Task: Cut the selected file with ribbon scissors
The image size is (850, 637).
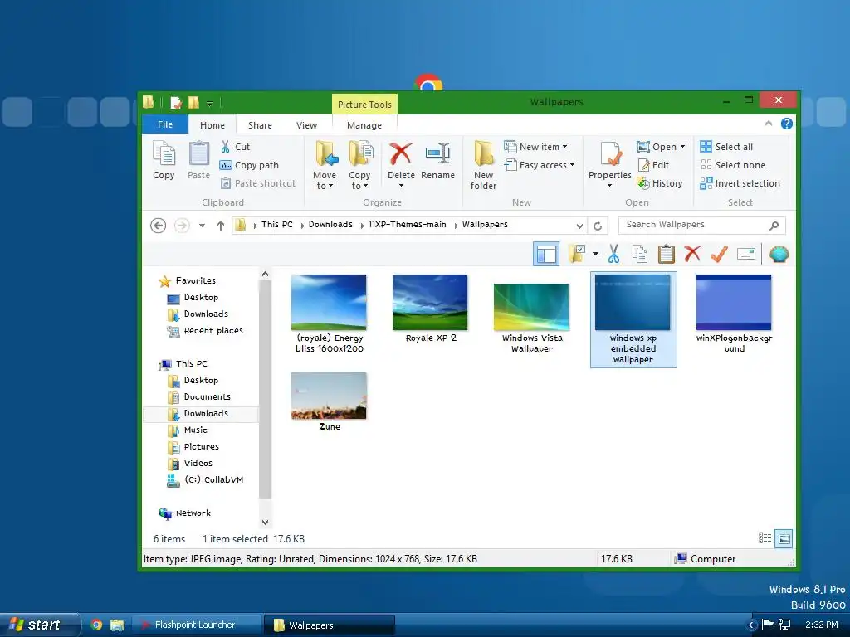Action: point(235,147)
